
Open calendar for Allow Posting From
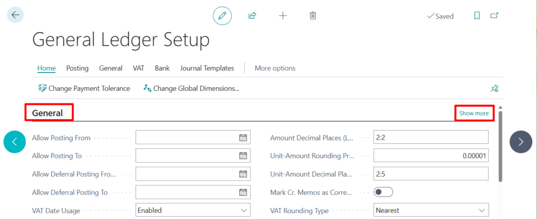click(243, 138)
